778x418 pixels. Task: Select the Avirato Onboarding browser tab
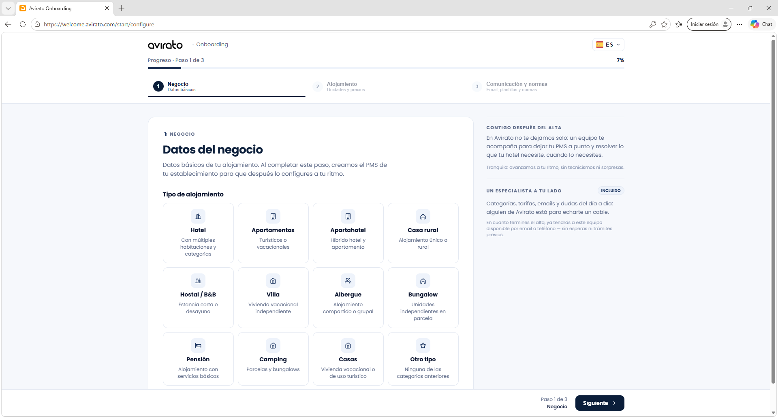click(x=65, y=8)
